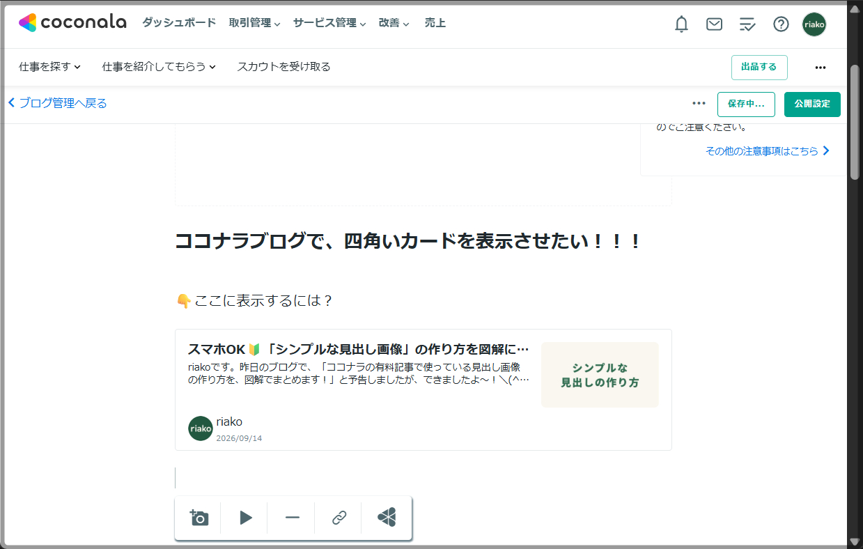Viewport: 863px width, 549px height.
Task: Click the scrollbar up arrow
Action: click(x=855, y=8)
